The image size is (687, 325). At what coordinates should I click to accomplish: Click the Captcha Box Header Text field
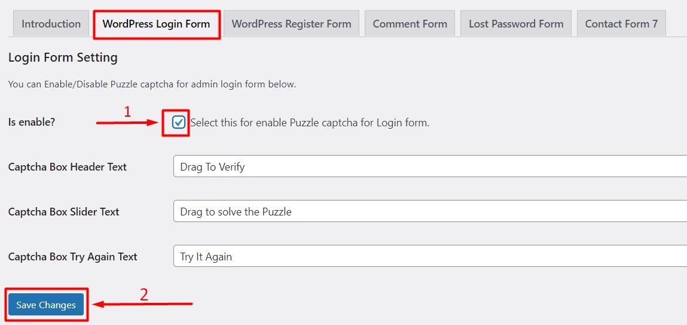[430, 166]
